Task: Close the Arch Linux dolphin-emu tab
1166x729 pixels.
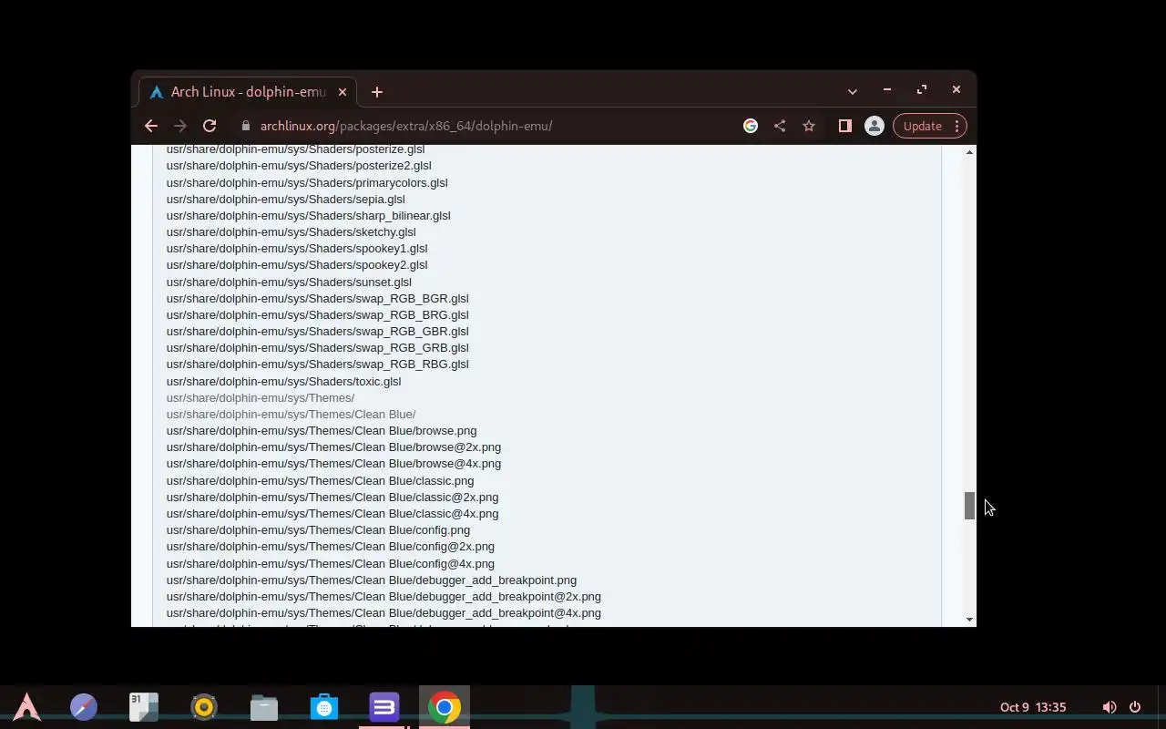Action: coord(343,92)
